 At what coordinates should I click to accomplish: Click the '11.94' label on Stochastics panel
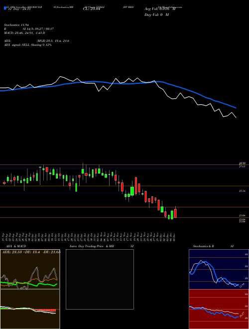click(x=242, y=286)
